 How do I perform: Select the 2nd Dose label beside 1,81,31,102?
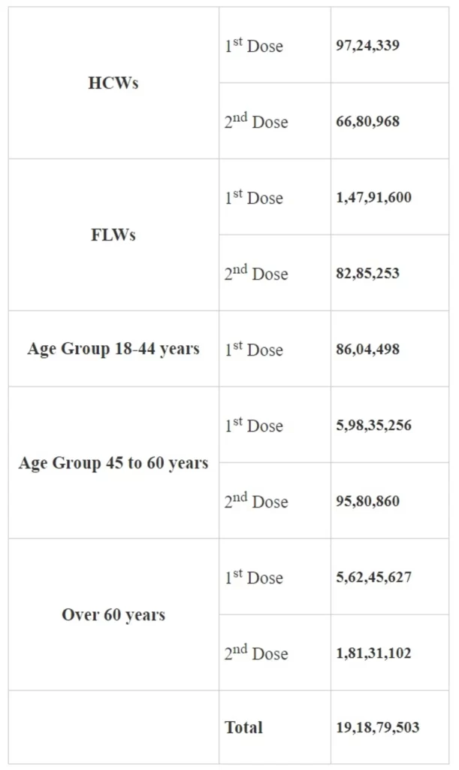[x=256, y=653]
